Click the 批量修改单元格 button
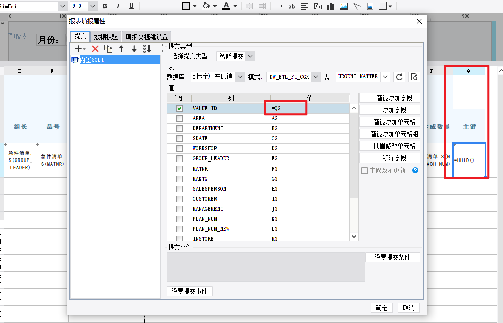 [x=389, y=146]
